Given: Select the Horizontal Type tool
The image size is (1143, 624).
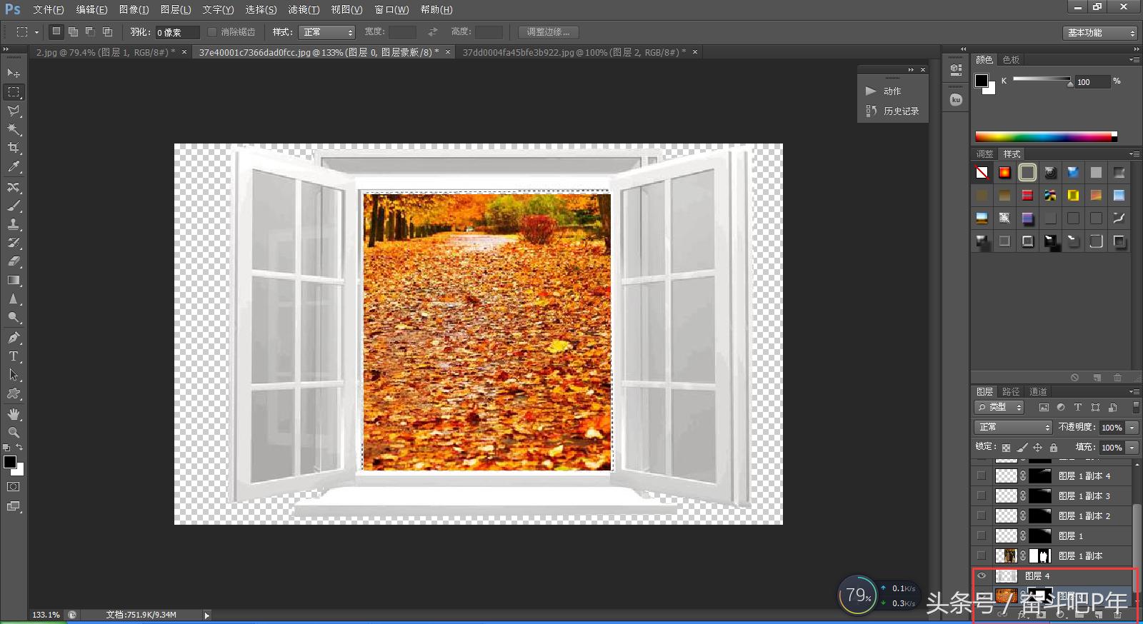Looking at the screenshot, I should click(x=14, y=356).
